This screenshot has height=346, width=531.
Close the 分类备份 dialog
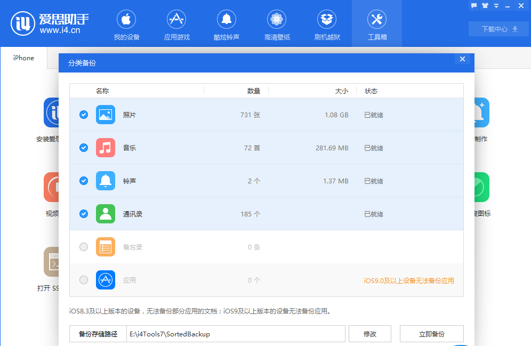tap(462, 59)
